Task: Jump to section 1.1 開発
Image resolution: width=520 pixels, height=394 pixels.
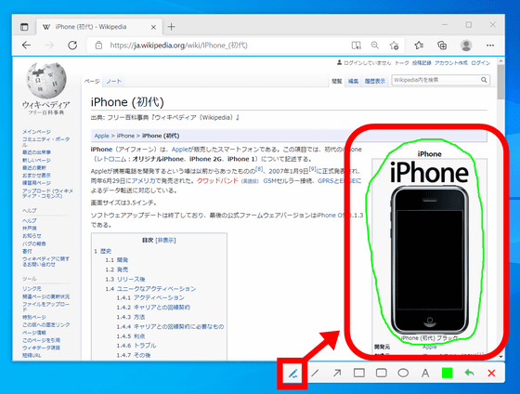Action: click(117, 260)
